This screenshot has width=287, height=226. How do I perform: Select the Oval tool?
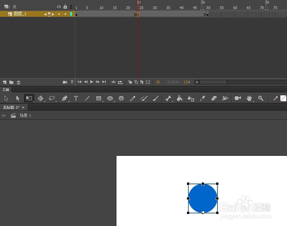tap(110, 98)
